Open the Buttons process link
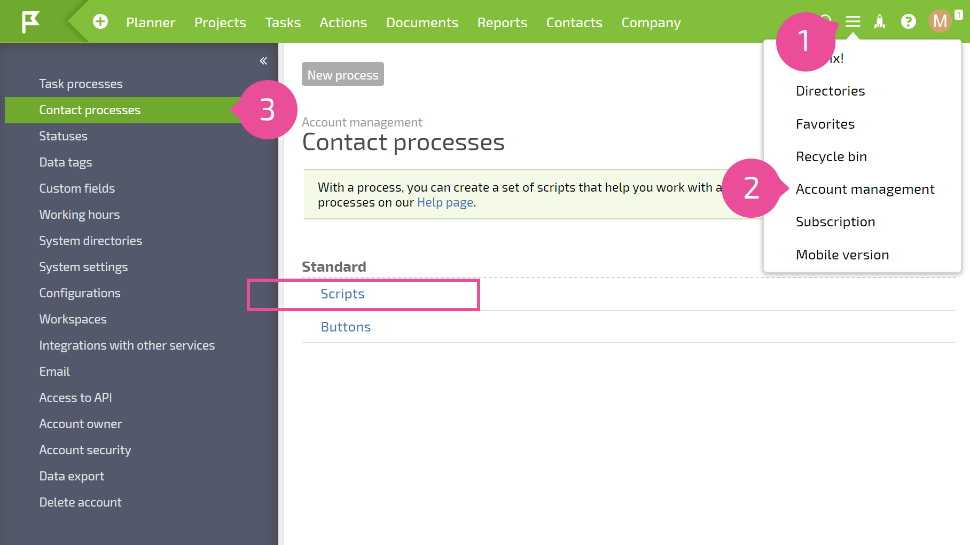 346,327
